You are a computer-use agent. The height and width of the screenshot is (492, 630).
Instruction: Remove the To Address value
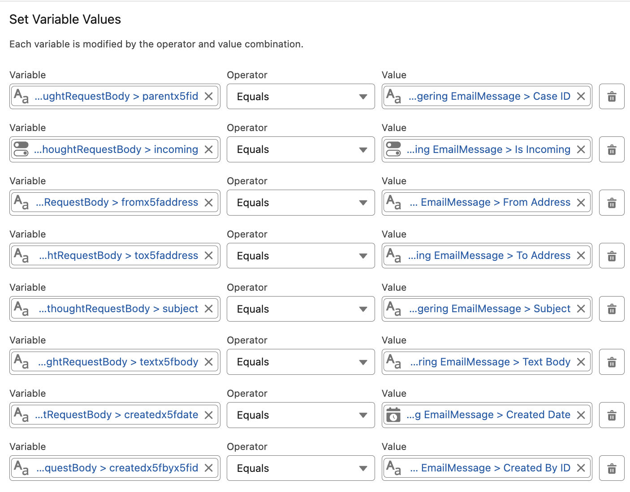coord(581,255)
